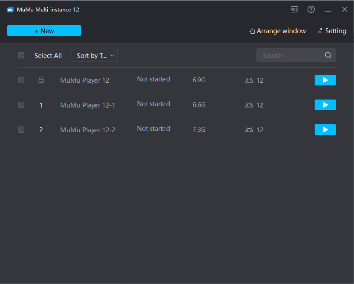This screenshot has width=354, height=284.
Task: Click the 6.9G size value
Action: [x=199, y=80]
